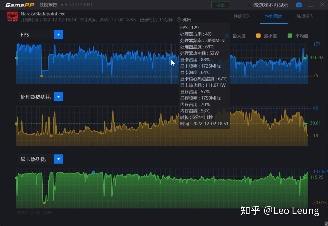Image resolution: width=328 pixels, height=226 pixels.
Task: Click the orange minimum point on the FPS chart
Action: pos(42,76)
